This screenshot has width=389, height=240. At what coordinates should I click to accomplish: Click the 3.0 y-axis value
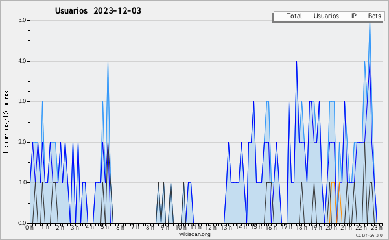click(x=22, y=101)
